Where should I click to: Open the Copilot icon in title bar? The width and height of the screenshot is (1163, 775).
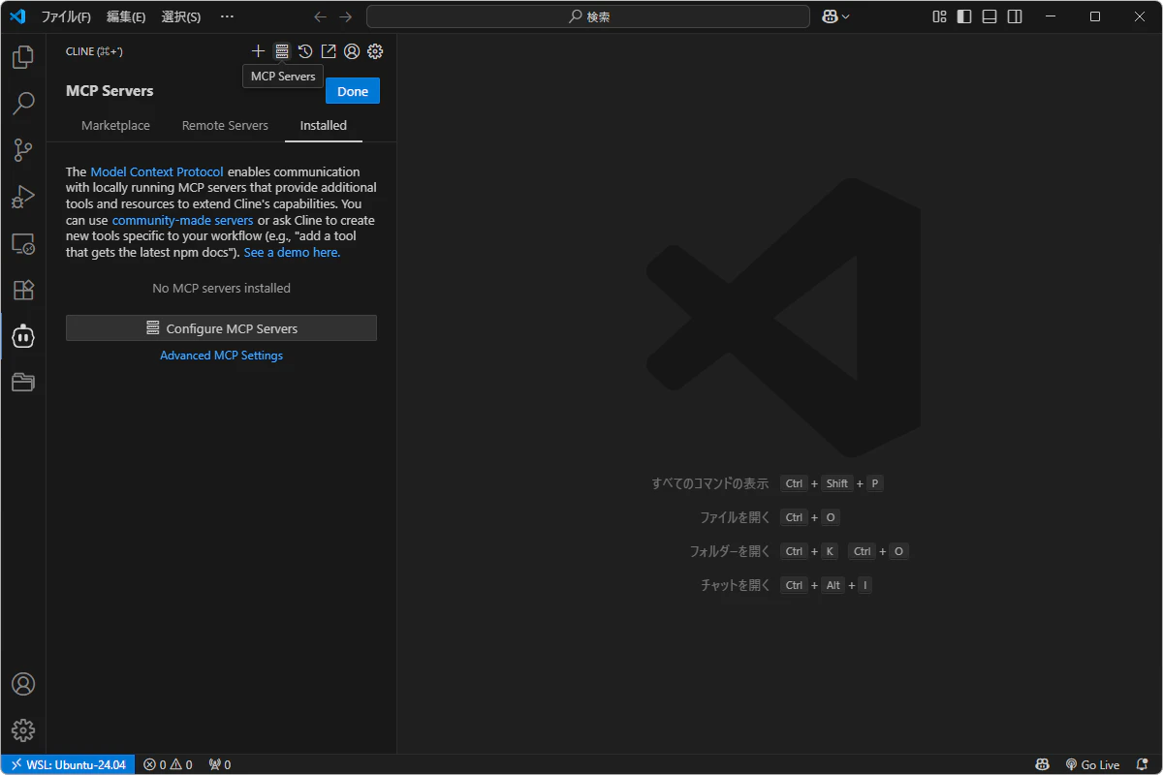click(x=830, y=16)
